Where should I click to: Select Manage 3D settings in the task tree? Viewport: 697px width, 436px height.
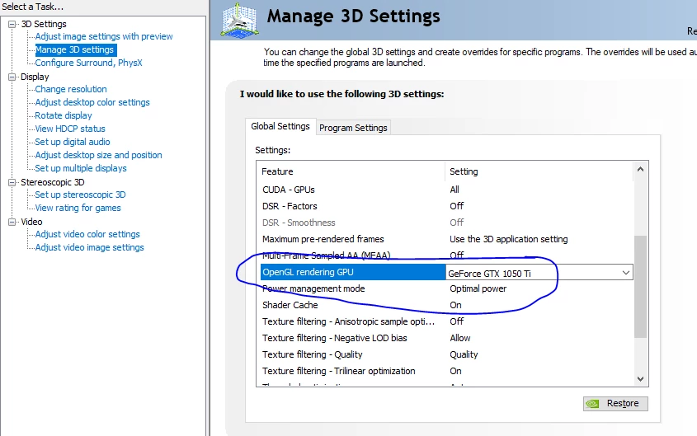(x=75, y=49)
